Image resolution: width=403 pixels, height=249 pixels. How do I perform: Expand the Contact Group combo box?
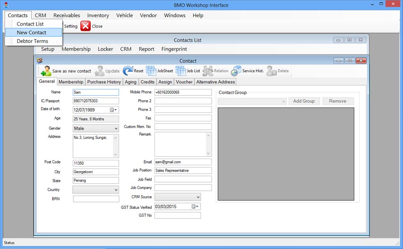coord(252,101)
